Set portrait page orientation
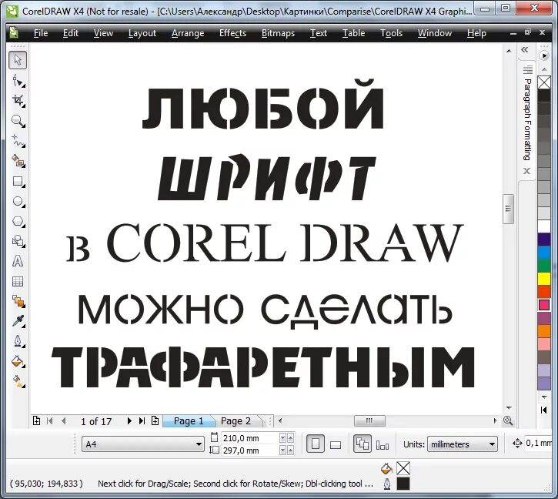 point(316,444)
